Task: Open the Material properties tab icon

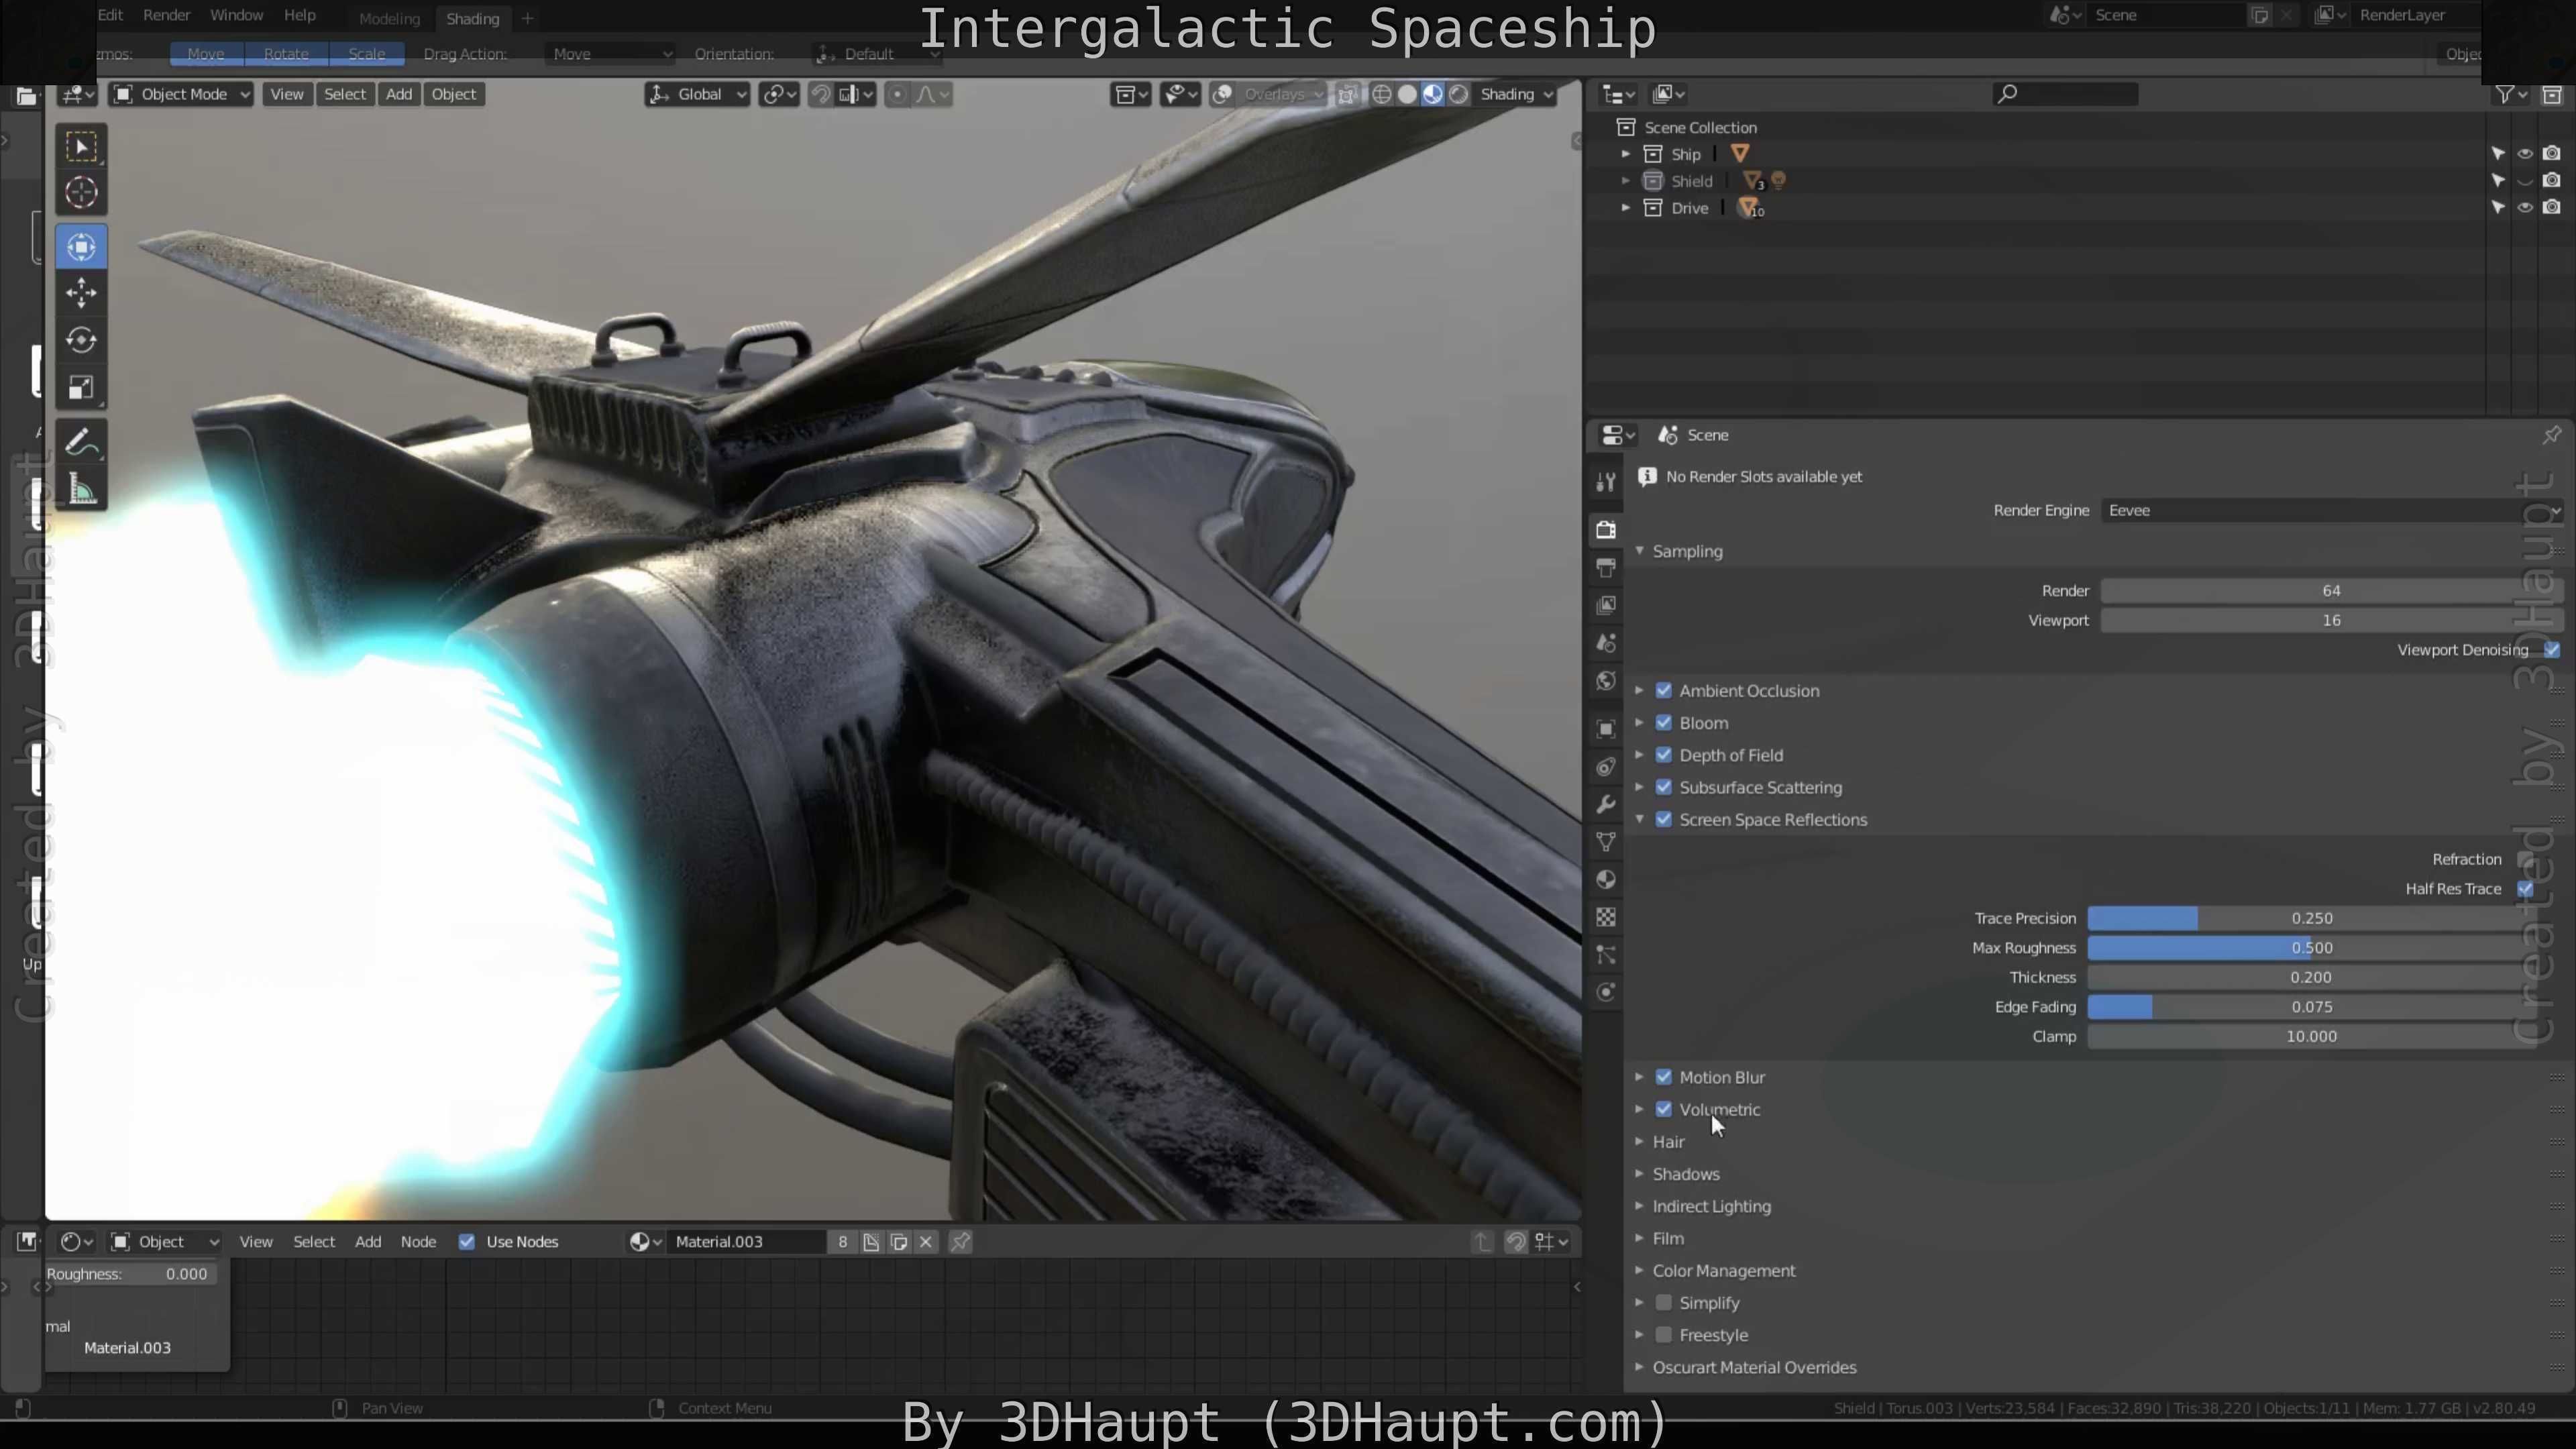Action: point(1606,880)
